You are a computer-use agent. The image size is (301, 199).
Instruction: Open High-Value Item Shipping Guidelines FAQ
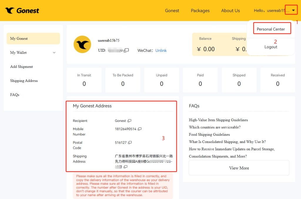pyautogui.click(x=218, y=120)
